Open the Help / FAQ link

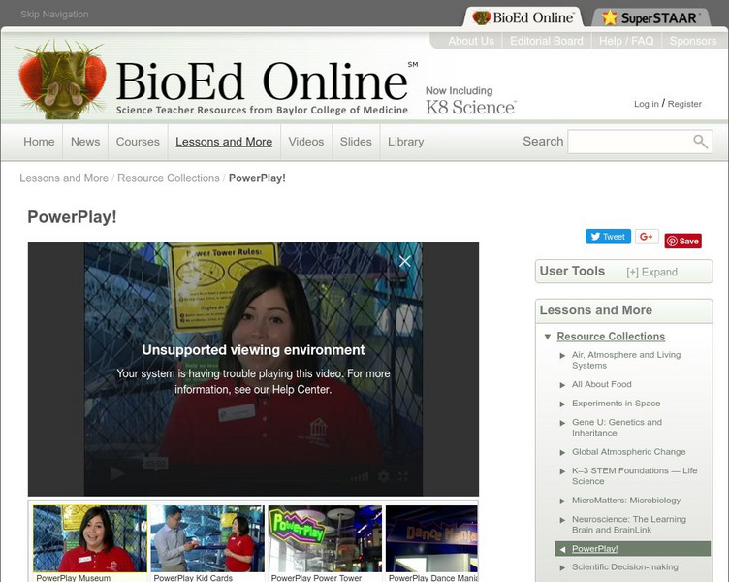pos(626,41)
